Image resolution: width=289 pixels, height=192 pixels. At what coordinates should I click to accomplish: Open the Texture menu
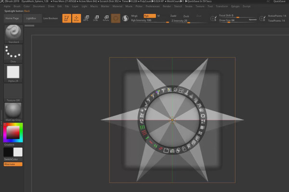[200, 6]
